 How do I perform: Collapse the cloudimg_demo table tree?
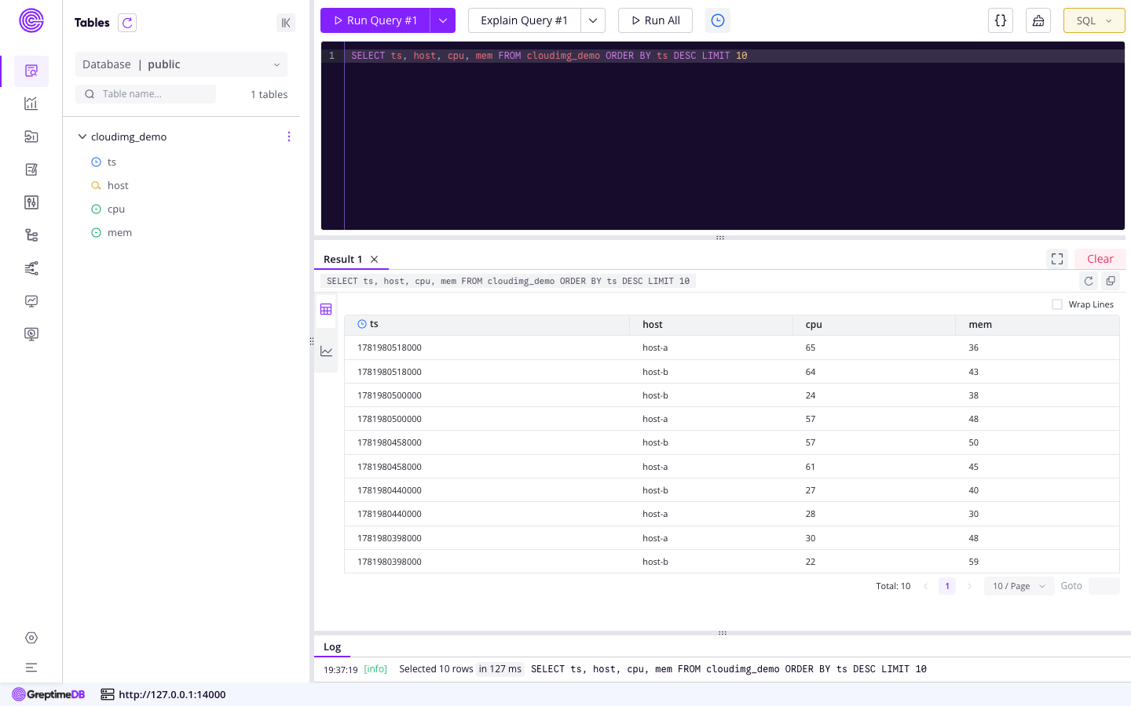82,136
